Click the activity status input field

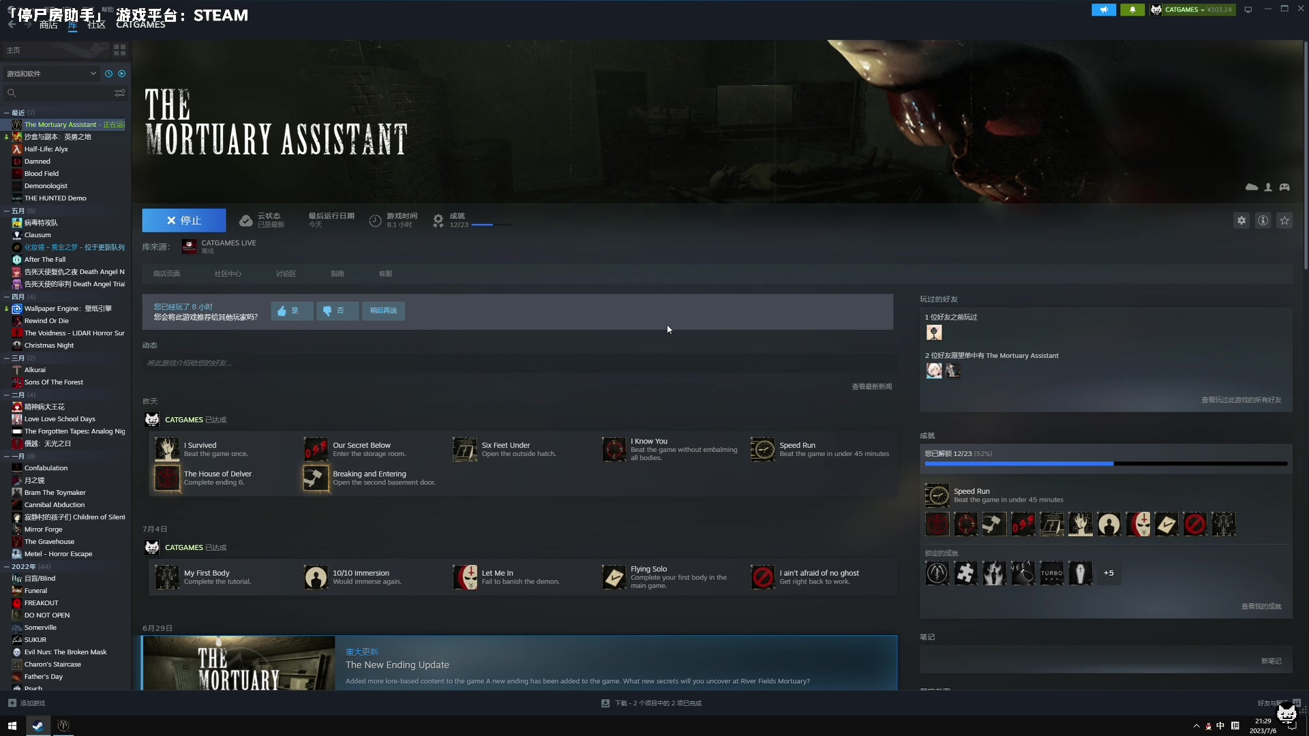tap(518, 363)
